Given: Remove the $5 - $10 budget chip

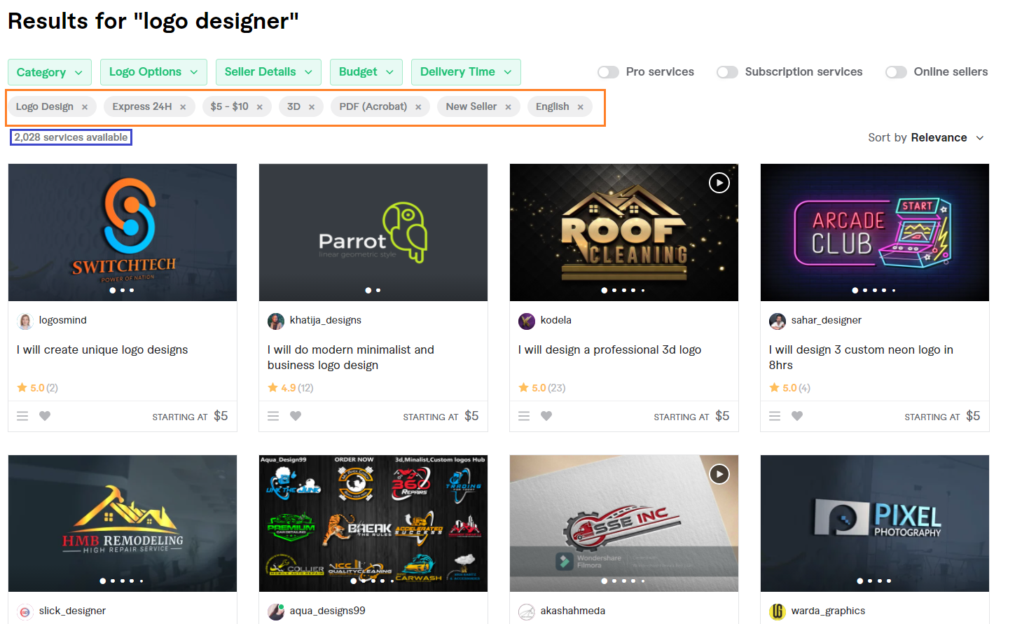Looking at the screenshot, I should 259,107.
